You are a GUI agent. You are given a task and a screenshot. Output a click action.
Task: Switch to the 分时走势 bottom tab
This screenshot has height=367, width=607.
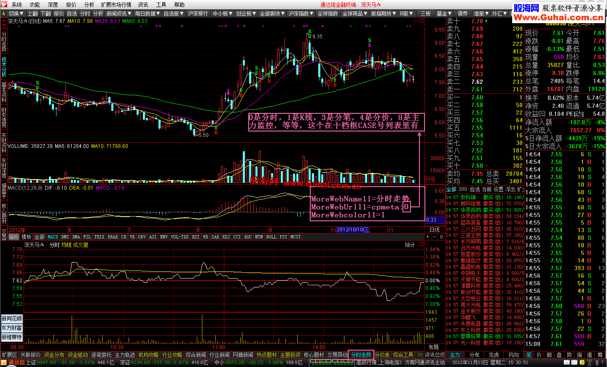361,355
